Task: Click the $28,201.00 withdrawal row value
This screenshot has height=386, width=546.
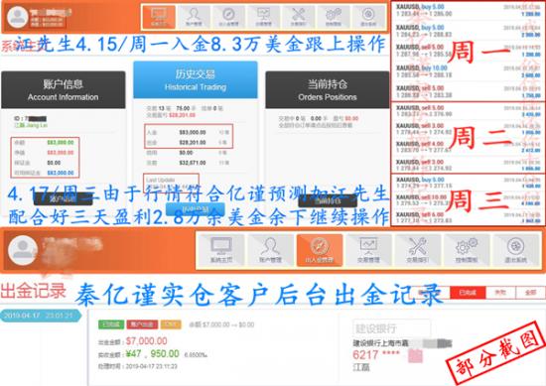Action: (x=193, y=142)
